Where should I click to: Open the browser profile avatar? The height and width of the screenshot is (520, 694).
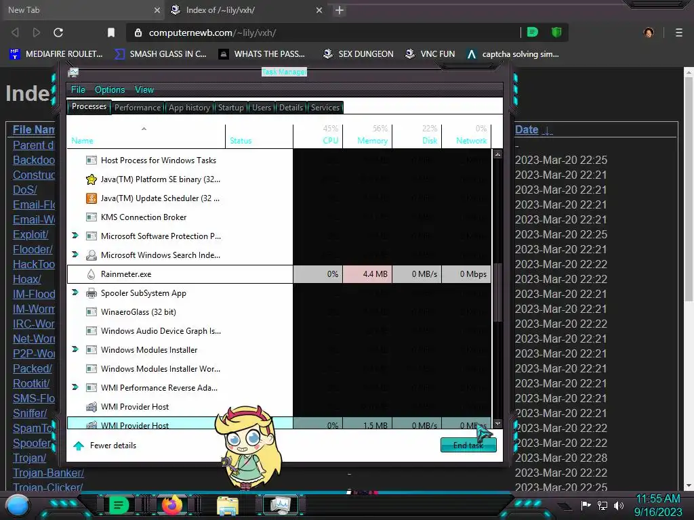(649, 32)
